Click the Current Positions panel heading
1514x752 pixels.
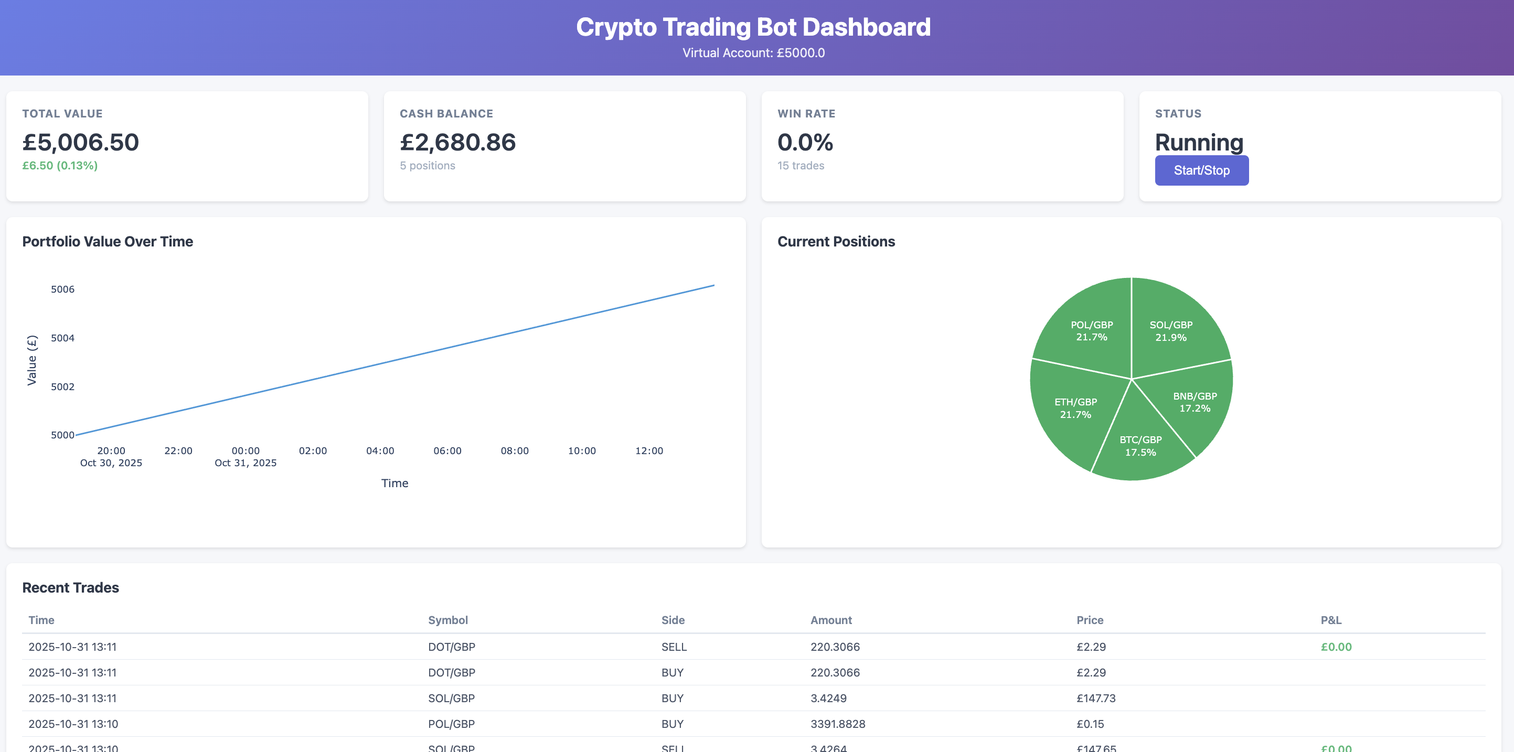[837, 241]
